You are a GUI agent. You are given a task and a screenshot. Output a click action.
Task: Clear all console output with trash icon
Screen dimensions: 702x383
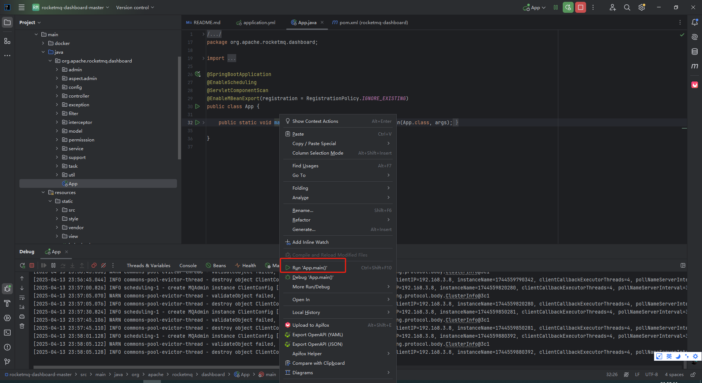click(22, 326)
